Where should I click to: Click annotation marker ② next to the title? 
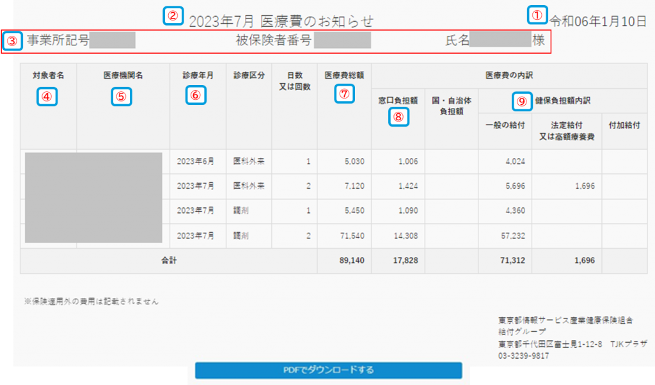pyautogui.click(x=173, y=16)
